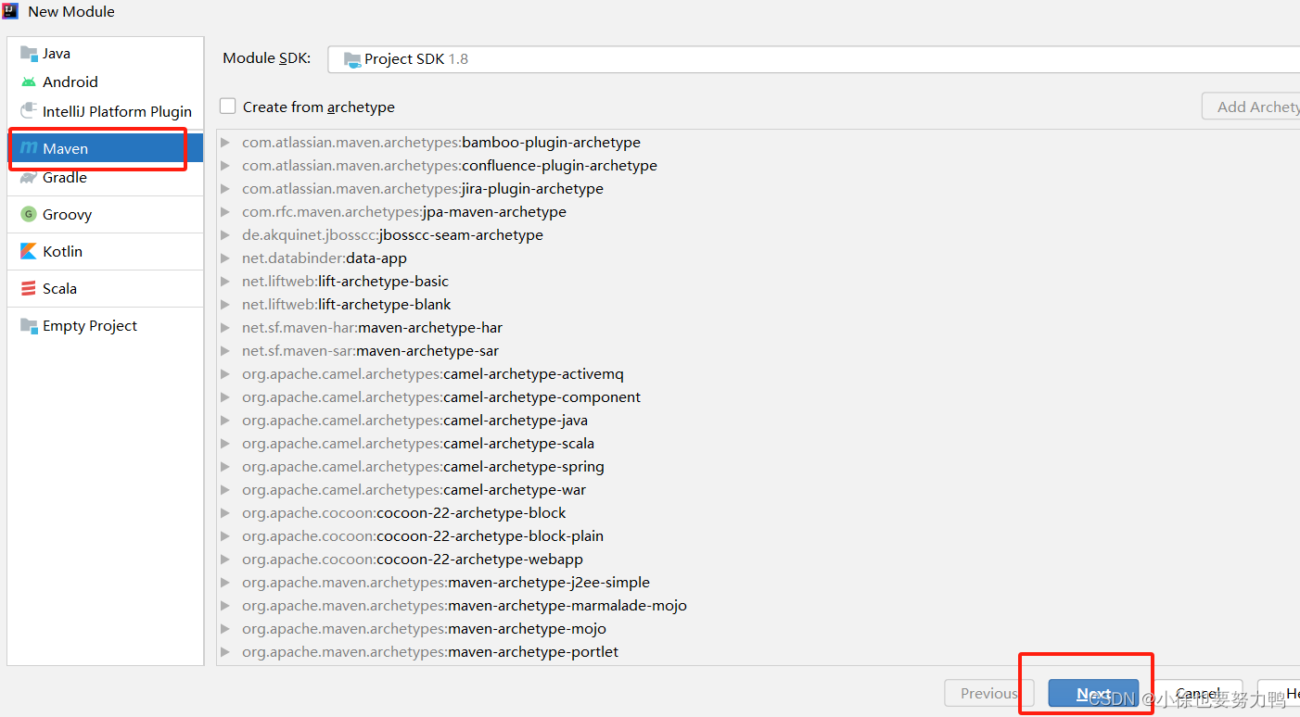Expand the lift-archetype-blank entry
Screen dimensions: 1300x717
[225, 305]
